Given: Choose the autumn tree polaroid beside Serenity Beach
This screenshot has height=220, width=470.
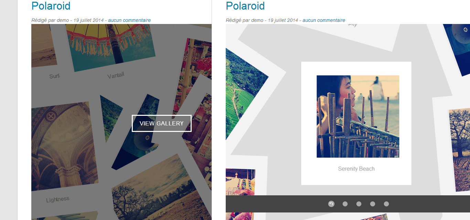Looking at the screenshot, I should 460,149.
